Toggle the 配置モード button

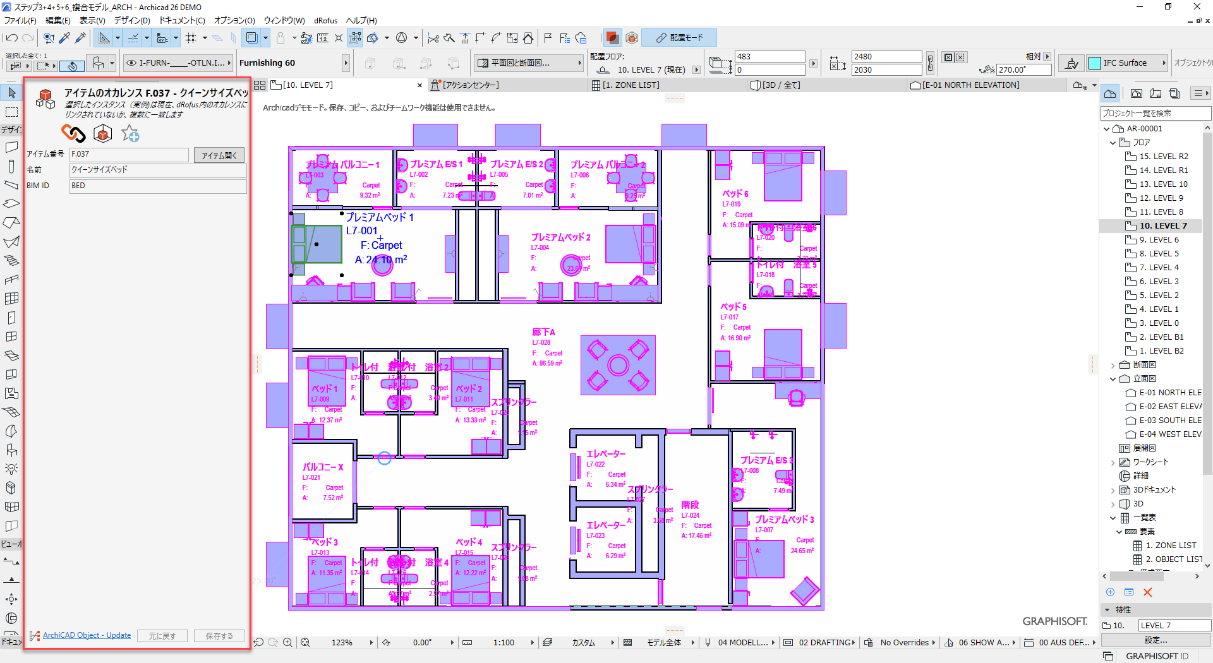pyautogui.click(x=679, y=38)
